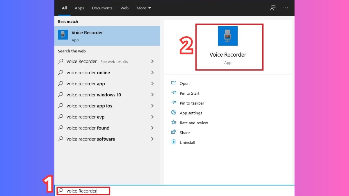Expand the 'voice recorder windows 10' chevron

point(152,95)
